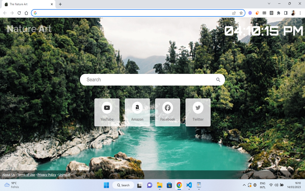The height and width of the screenshot is (191, 305).
Task: Open the Extensions puzzle piece menu
Action: point(278,13)
